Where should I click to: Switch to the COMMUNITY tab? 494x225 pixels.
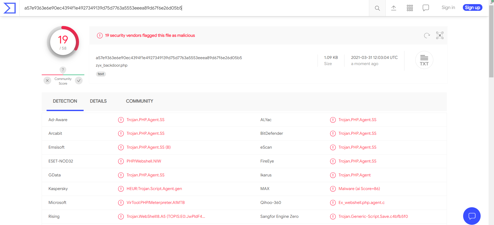click(x=139, y=101)
